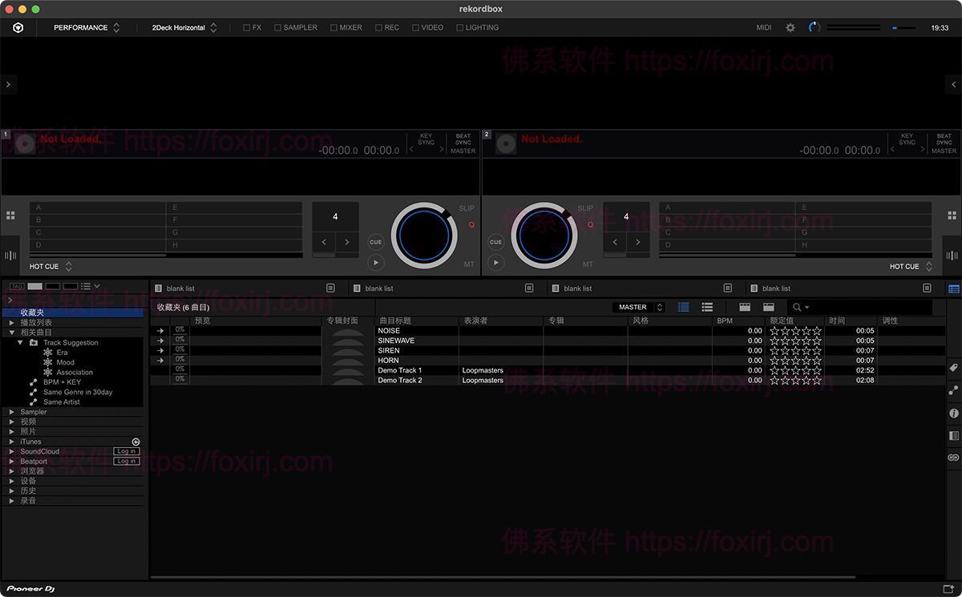Screen dimensions: 962x597
Task: Click the MIDI icon in the top bar
Action: 763,26
